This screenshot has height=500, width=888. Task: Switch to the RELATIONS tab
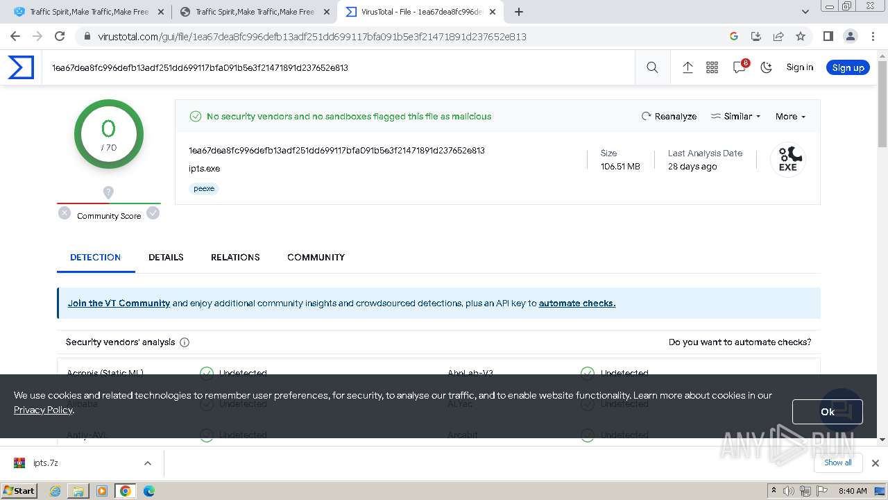pos(235,257)
